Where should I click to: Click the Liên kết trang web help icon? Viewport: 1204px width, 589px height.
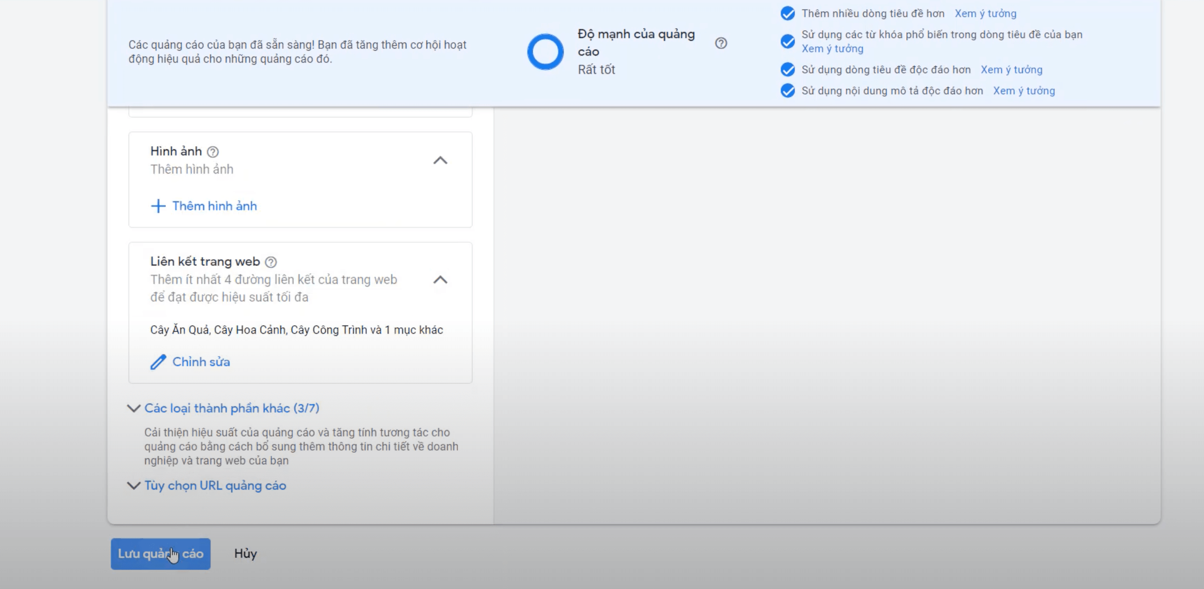[271, 262]
